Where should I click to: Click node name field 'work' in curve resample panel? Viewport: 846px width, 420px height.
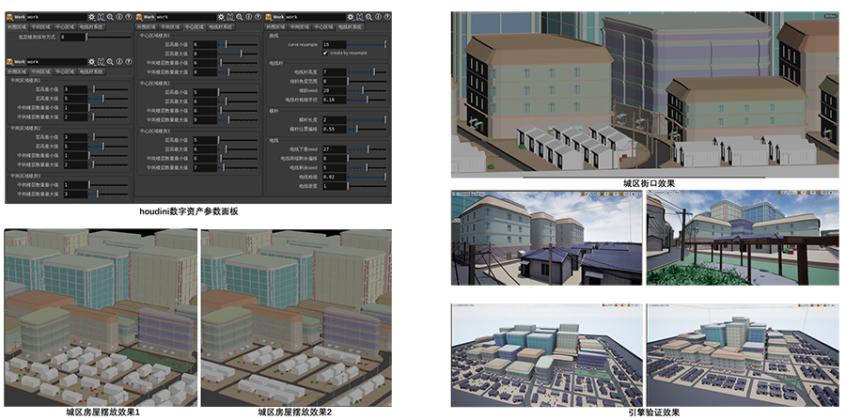(x=317, y=17)
